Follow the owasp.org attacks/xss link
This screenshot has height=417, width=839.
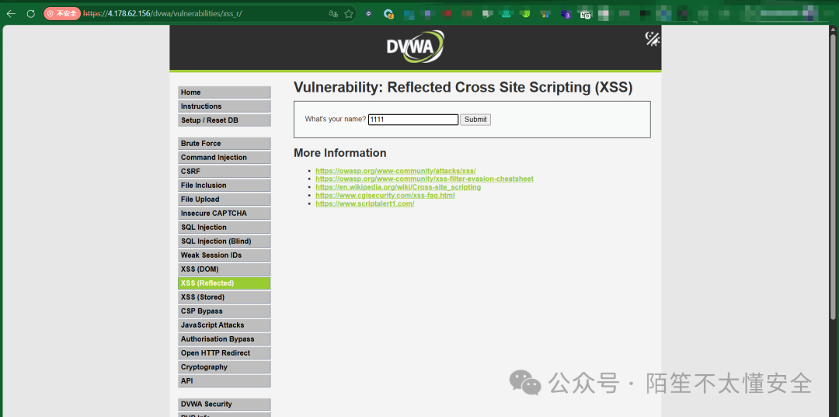[x=395, y=171]
